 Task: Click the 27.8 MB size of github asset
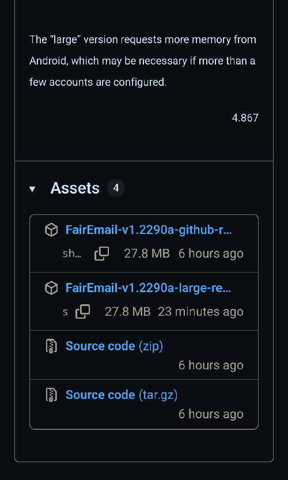[147, 254]
